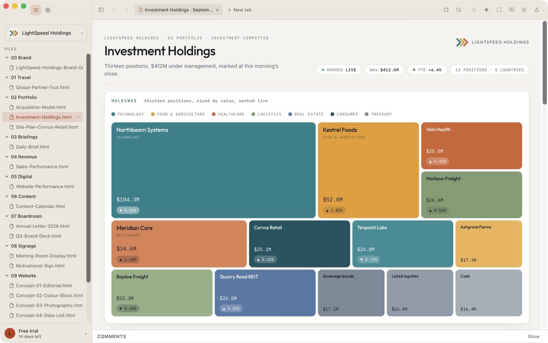Reload the Investment Holdings page
The height and width of the screenshot is (343, 548).
pos(446,10)
